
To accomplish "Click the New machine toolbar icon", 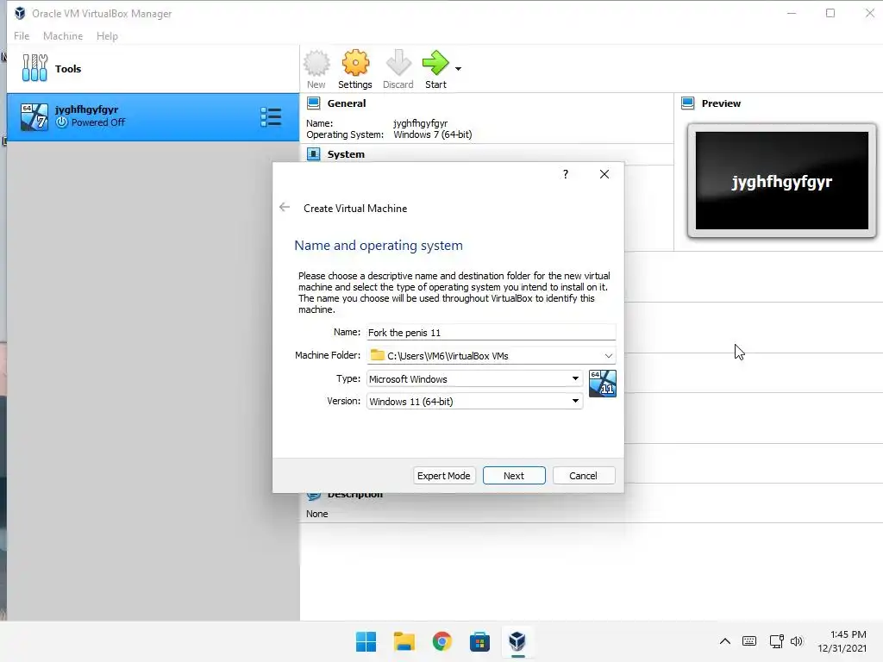I will (x=316, y=69).
